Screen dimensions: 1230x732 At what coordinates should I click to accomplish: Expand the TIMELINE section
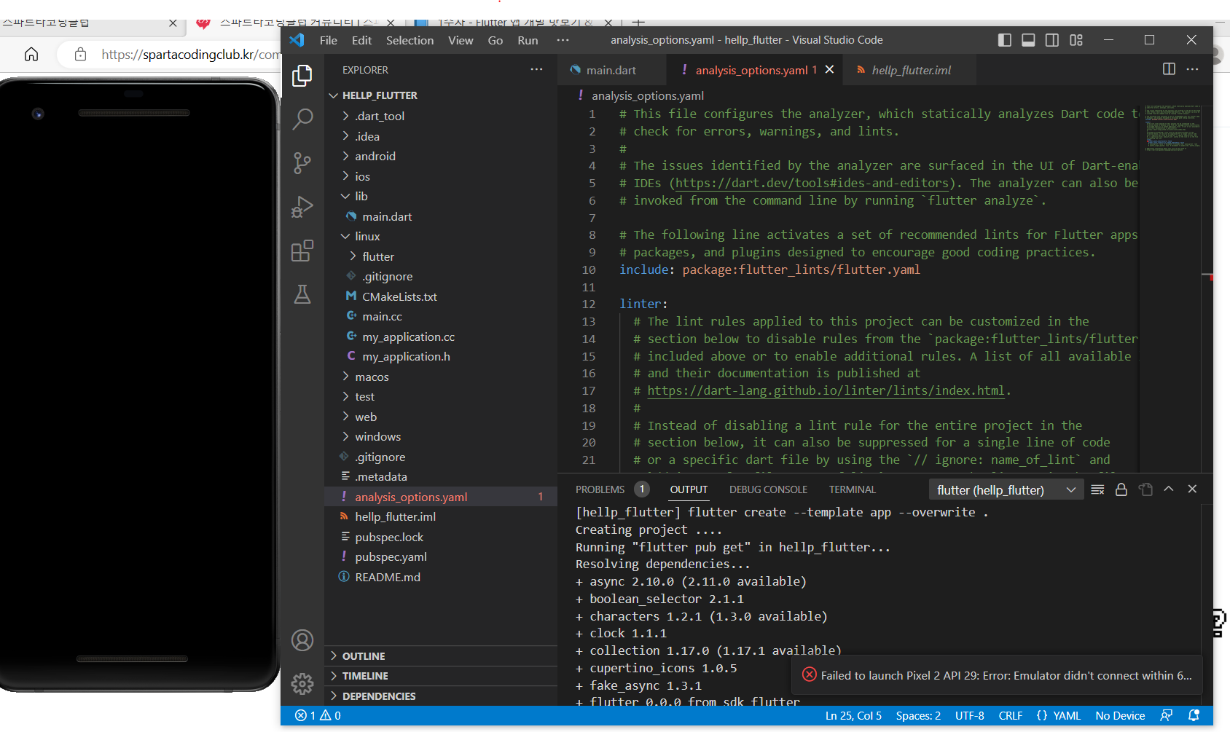click(x=441, y=676)
